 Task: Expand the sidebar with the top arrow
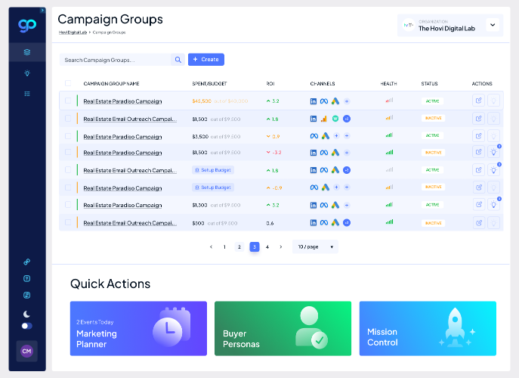coord(42,11)
